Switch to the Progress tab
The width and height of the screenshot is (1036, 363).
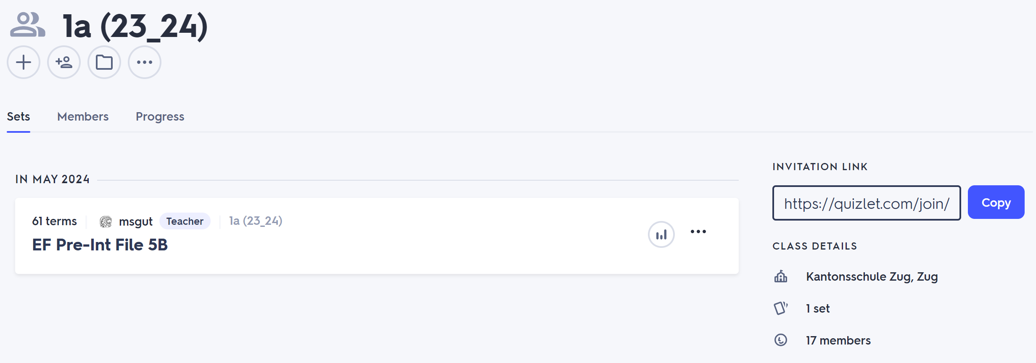pyautogui.click(x=160, y=116)
